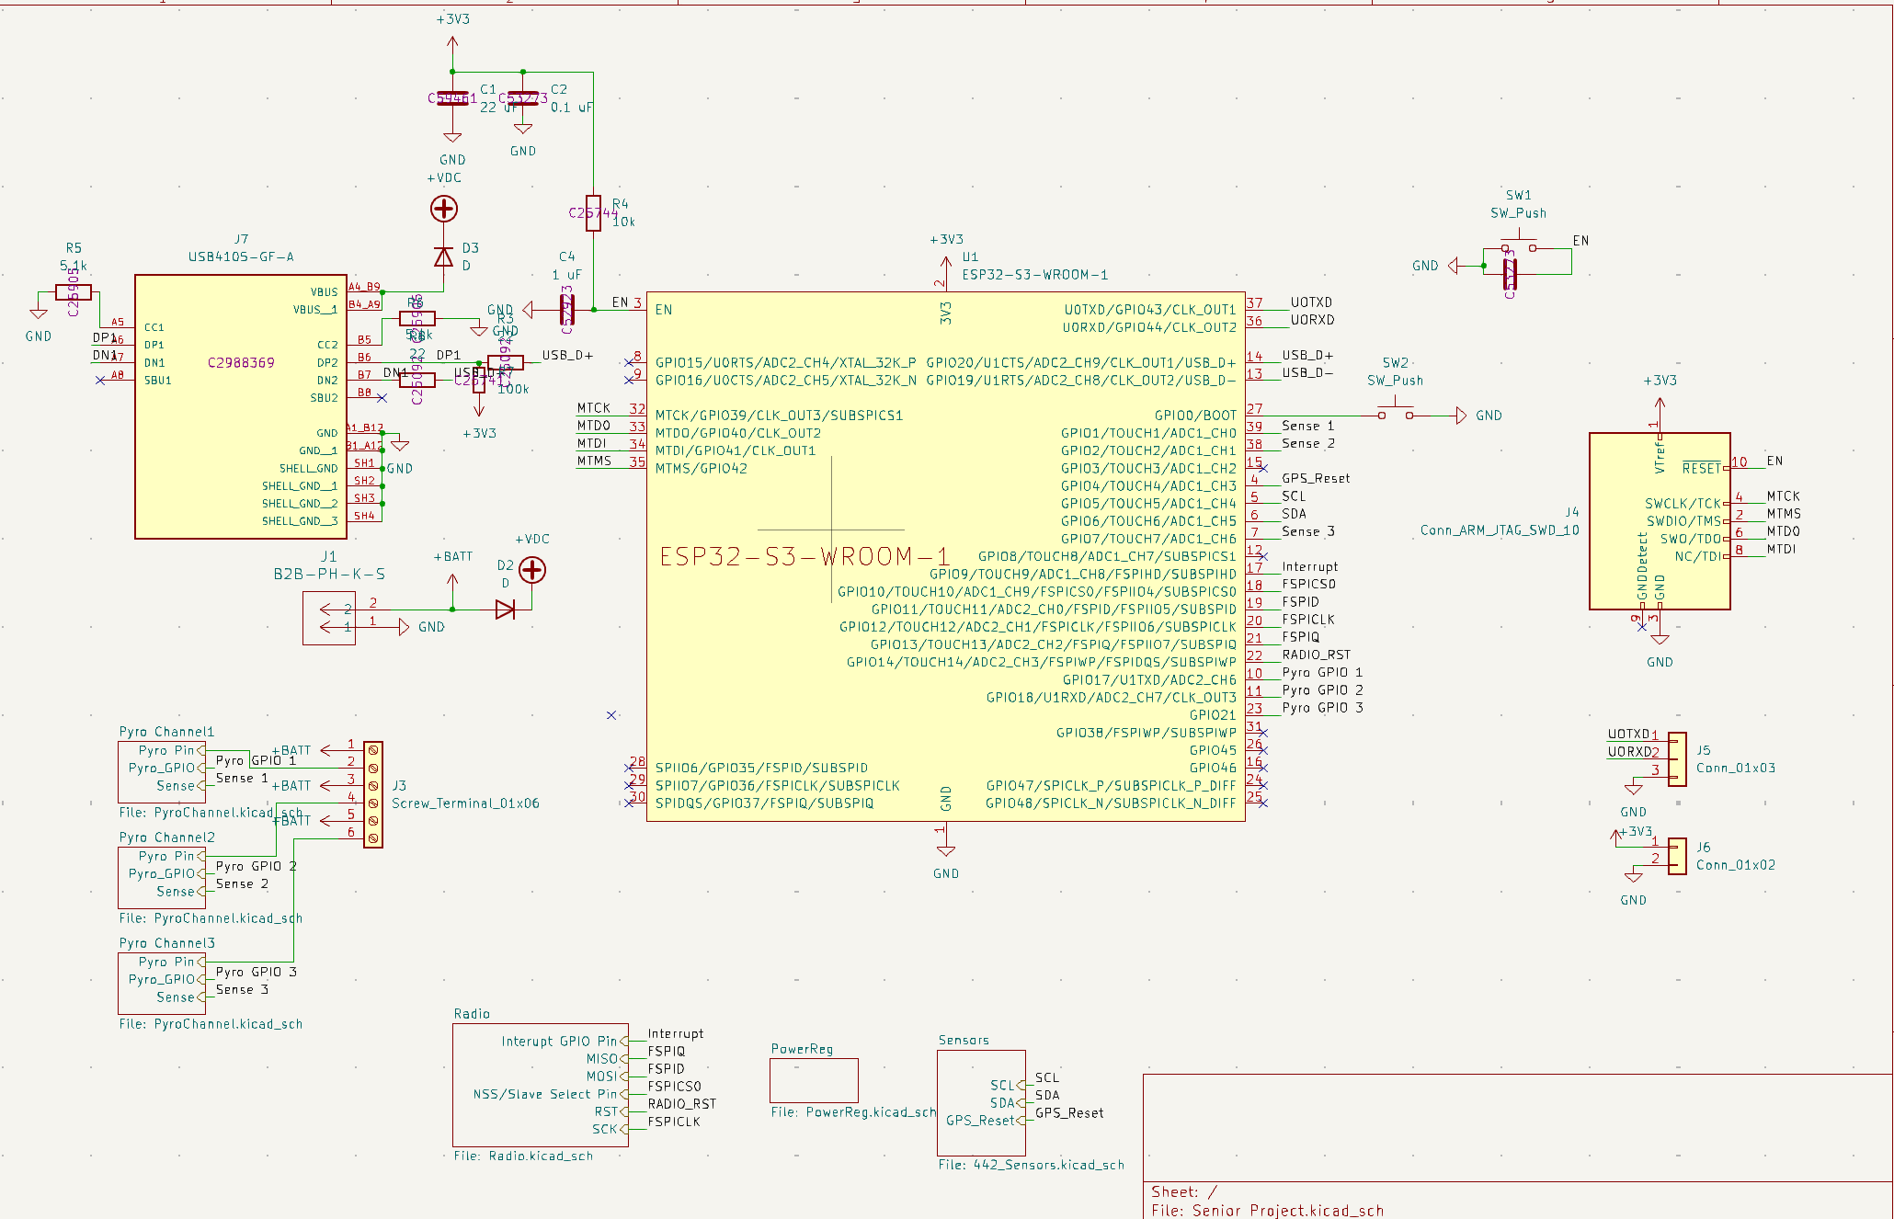Click the FSPICLK net label at pin 20
The image size is (1894, 1219).
(x=1308, y=620)
